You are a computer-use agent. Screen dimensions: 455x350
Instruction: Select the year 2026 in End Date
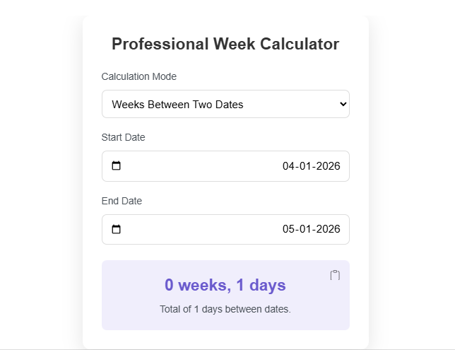coord(328,229)
